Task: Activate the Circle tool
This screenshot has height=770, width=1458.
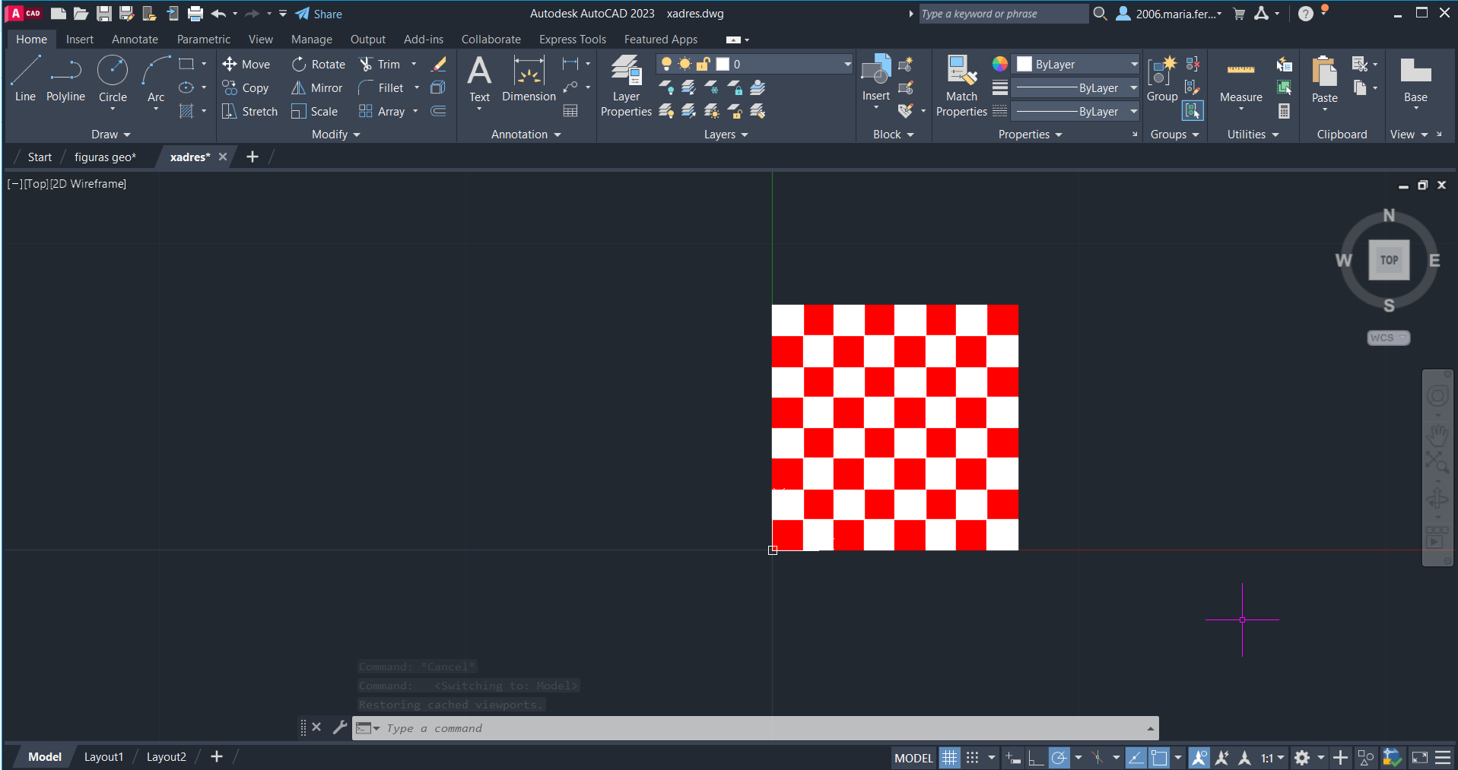Action: 113,79
